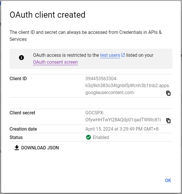Click the download arrow icon
Screen dimensions: 182x194
(17, 148)
